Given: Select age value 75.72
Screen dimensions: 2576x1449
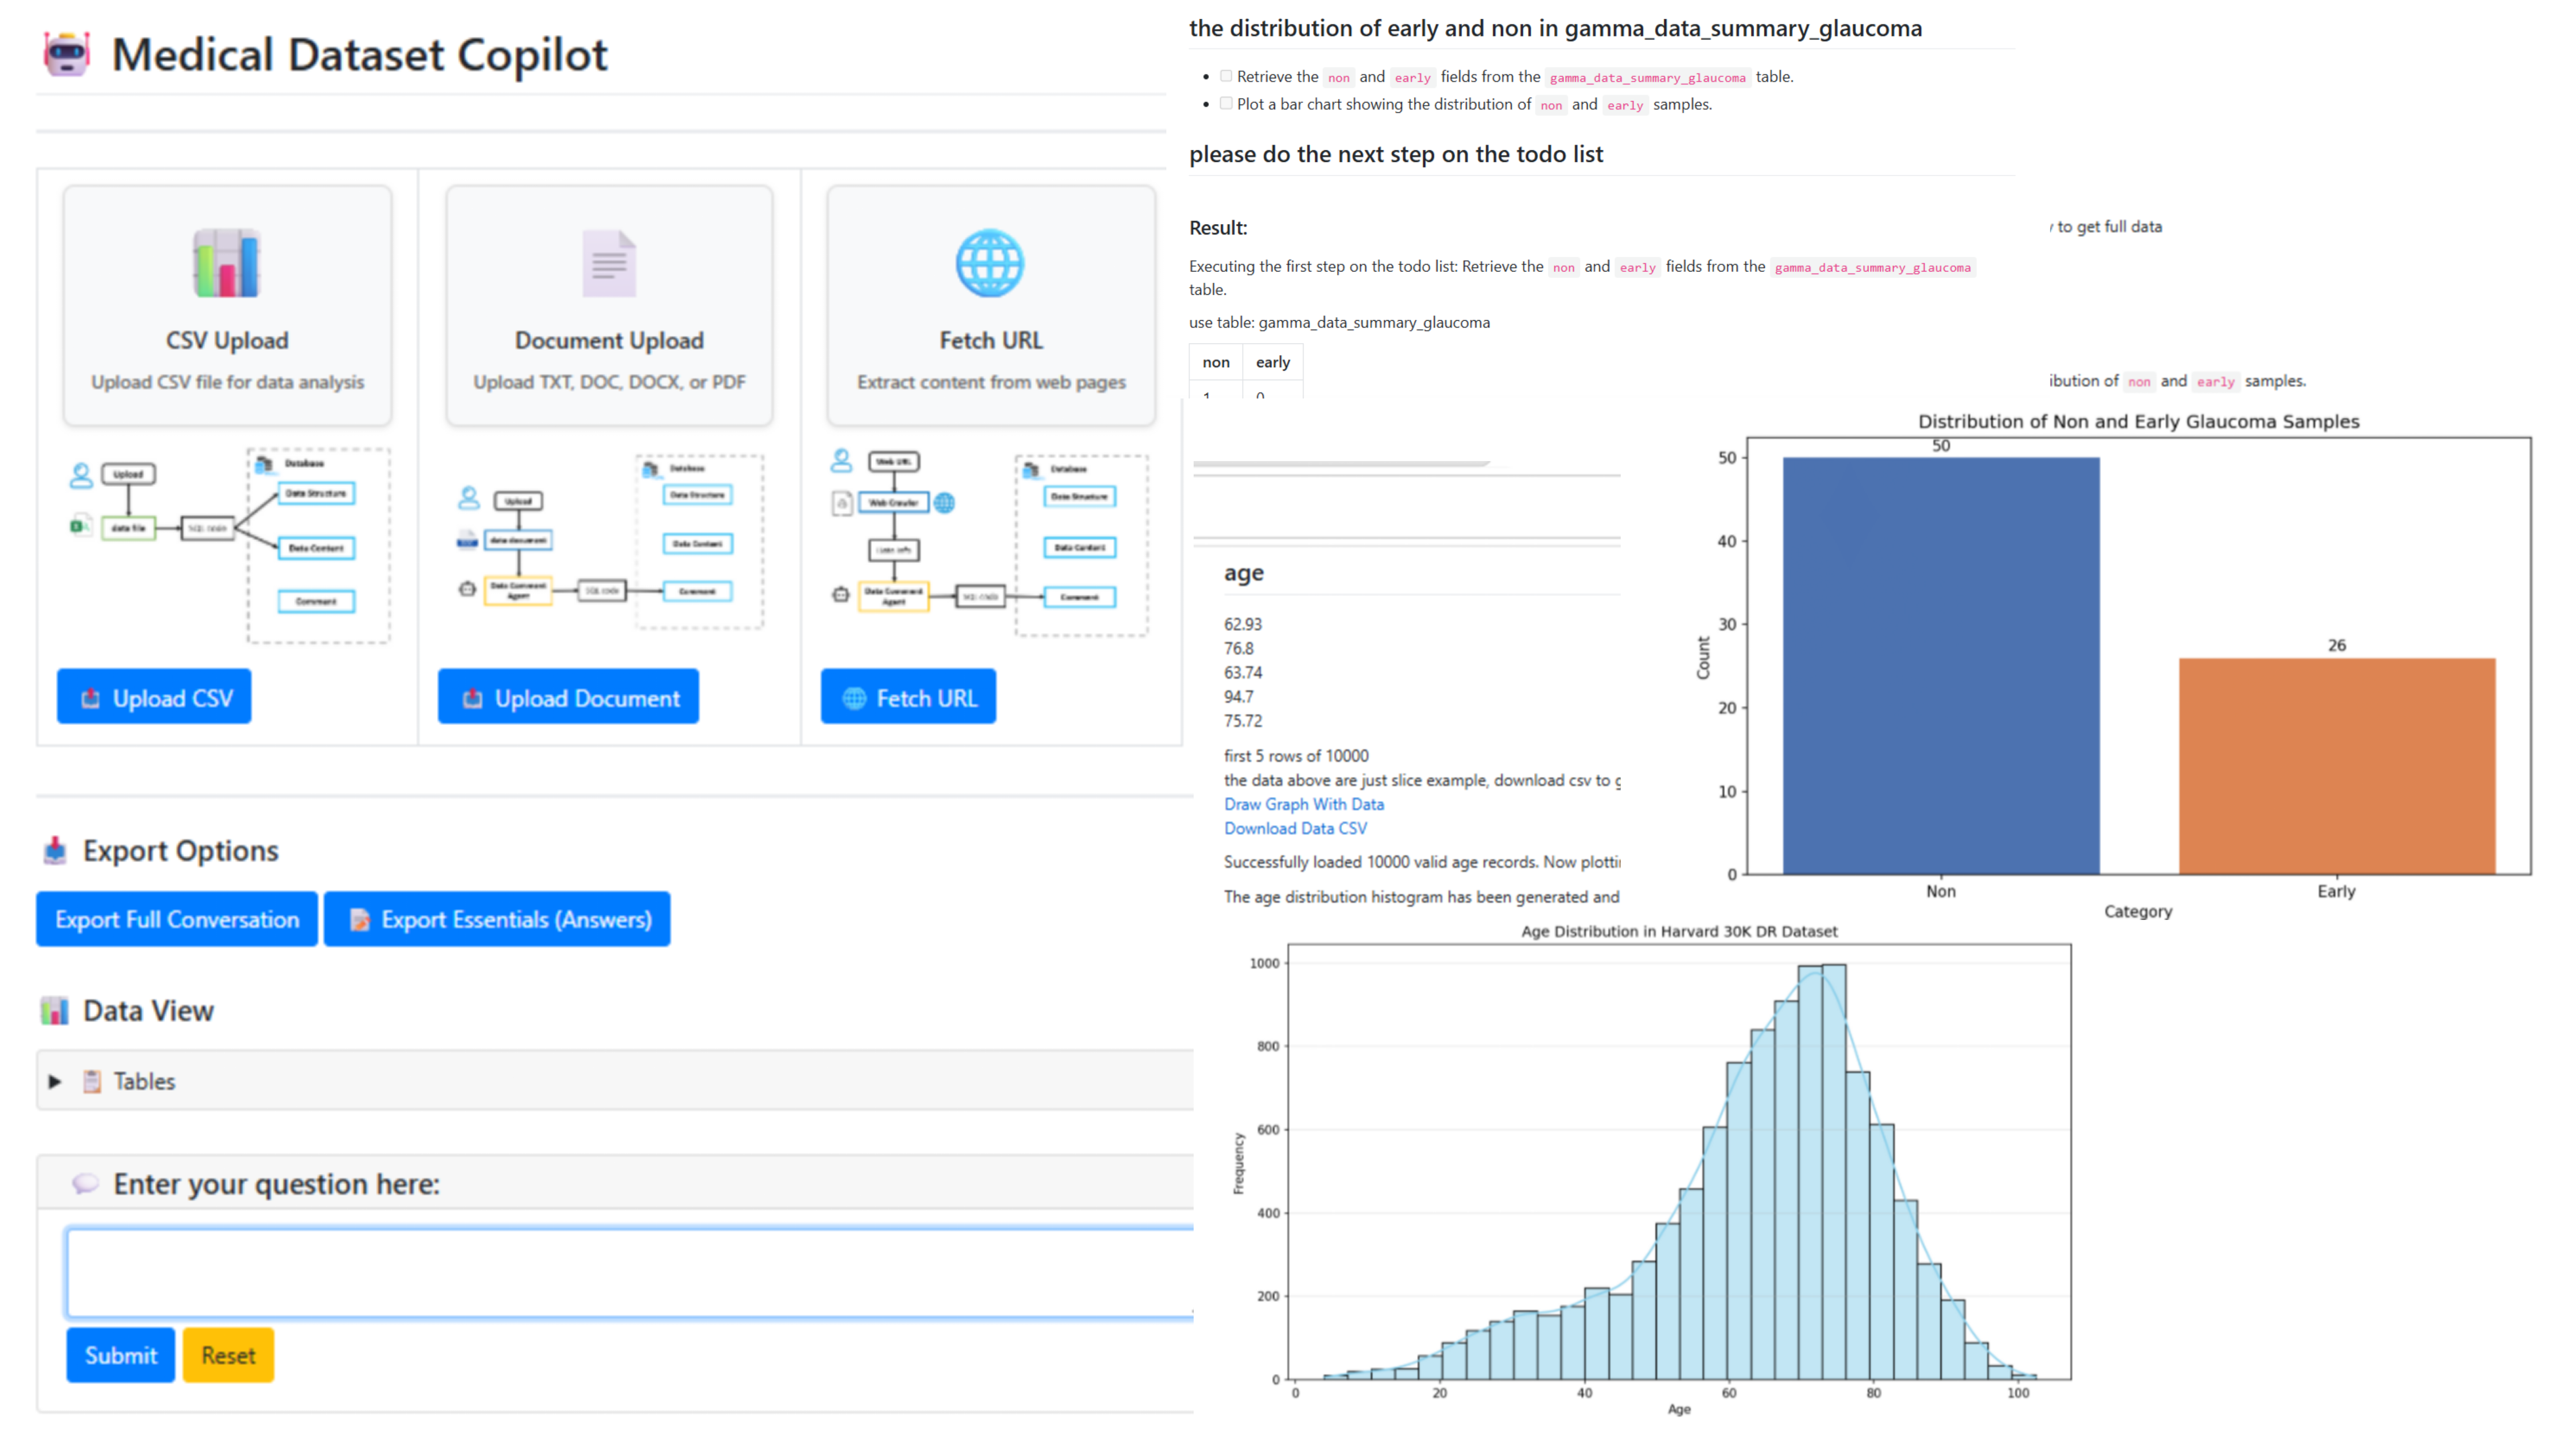Looking at the screenshot, I should pos(1243,720).
